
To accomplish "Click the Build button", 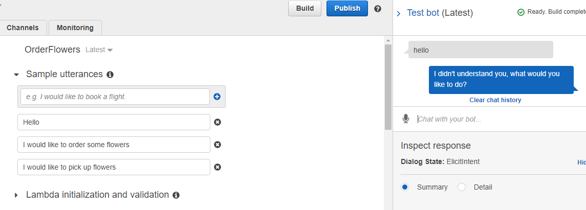I will point(305,8).
